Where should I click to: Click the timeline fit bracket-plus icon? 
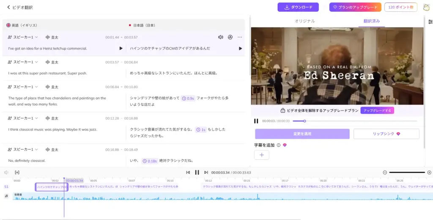point(17,172)
